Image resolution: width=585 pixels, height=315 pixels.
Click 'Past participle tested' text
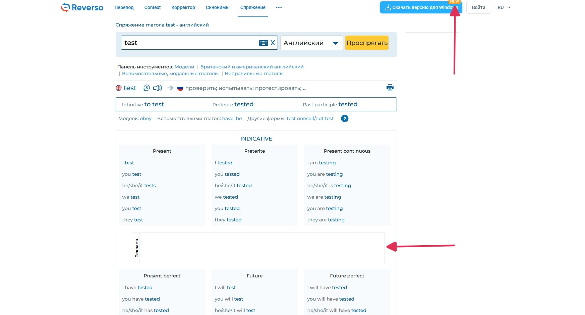pos(330,104)
